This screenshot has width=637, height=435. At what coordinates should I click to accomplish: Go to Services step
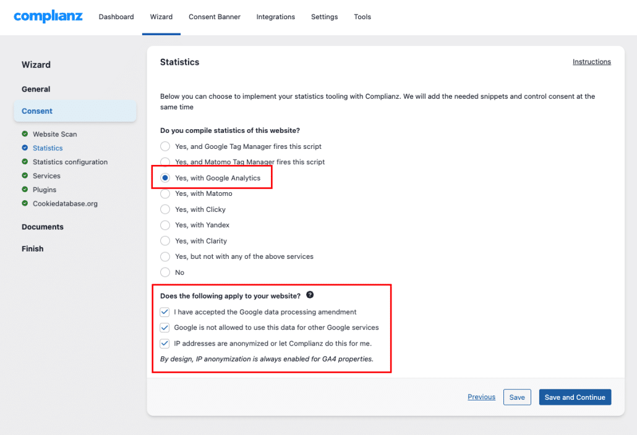pos(46,175)
